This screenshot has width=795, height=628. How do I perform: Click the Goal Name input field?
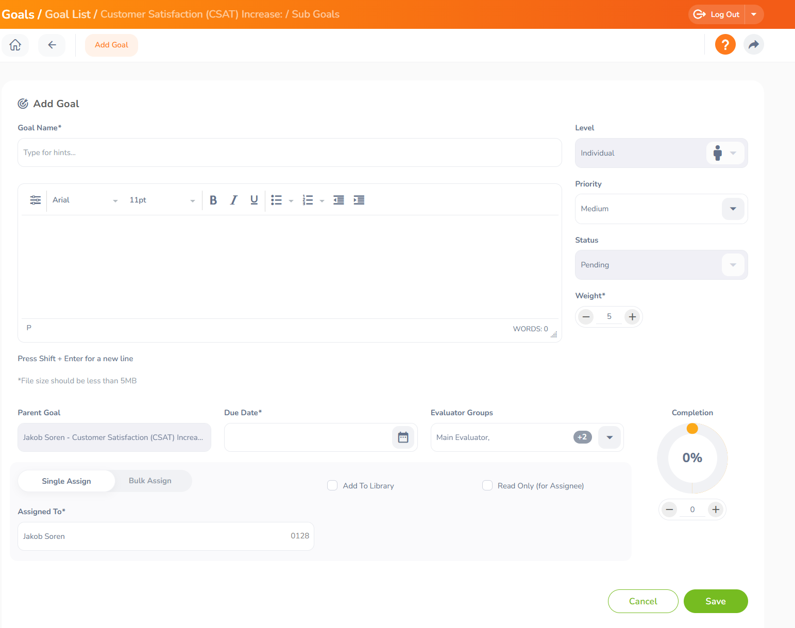[290, 152]
